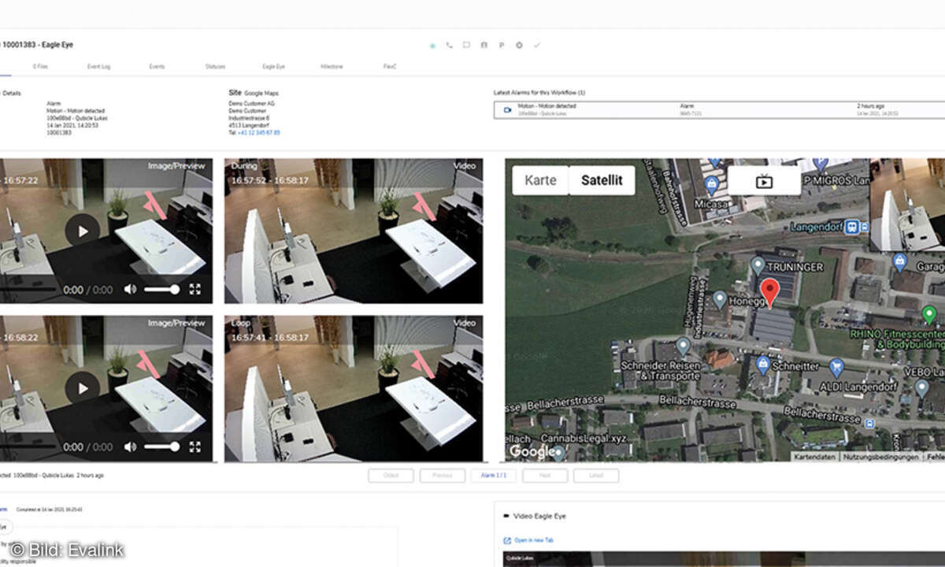Click the gear icon in the header toolbar
945x567 pixels.
click(519, 45)
